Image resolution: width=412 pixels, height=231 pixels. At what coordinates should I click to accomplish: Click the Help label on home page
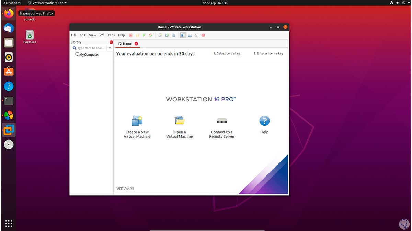tap(264, 132)
